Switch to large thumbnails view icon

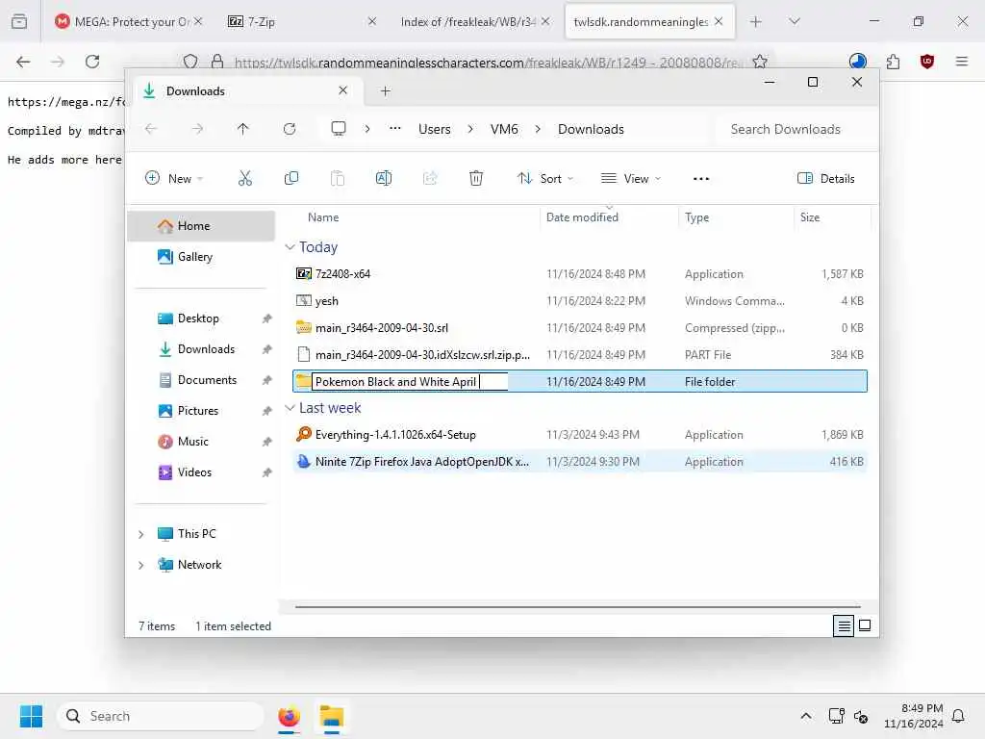[x=865, y=625]
